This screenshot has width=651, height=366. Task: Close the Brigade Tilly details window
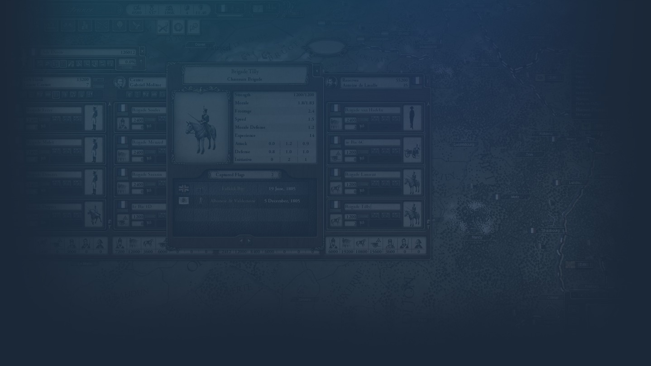[x=316, y=71]
